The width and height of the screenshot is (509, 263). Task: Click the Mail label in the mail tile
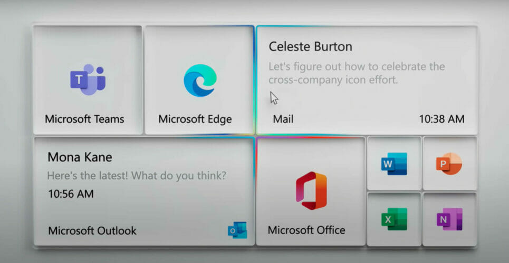[x=283, y=119]
